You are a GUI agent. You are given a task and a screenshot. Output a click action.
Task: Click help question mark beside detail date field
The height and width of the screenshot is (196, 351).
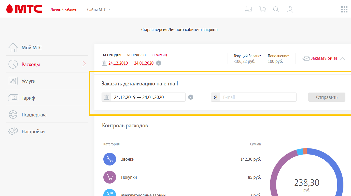(191, 97)
